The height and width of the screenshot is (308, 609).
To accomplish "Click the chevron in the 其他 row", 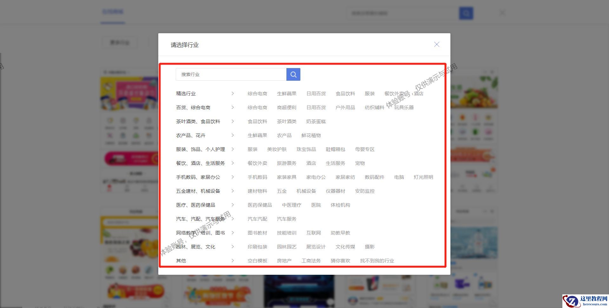I will click(x=232, y=261).
